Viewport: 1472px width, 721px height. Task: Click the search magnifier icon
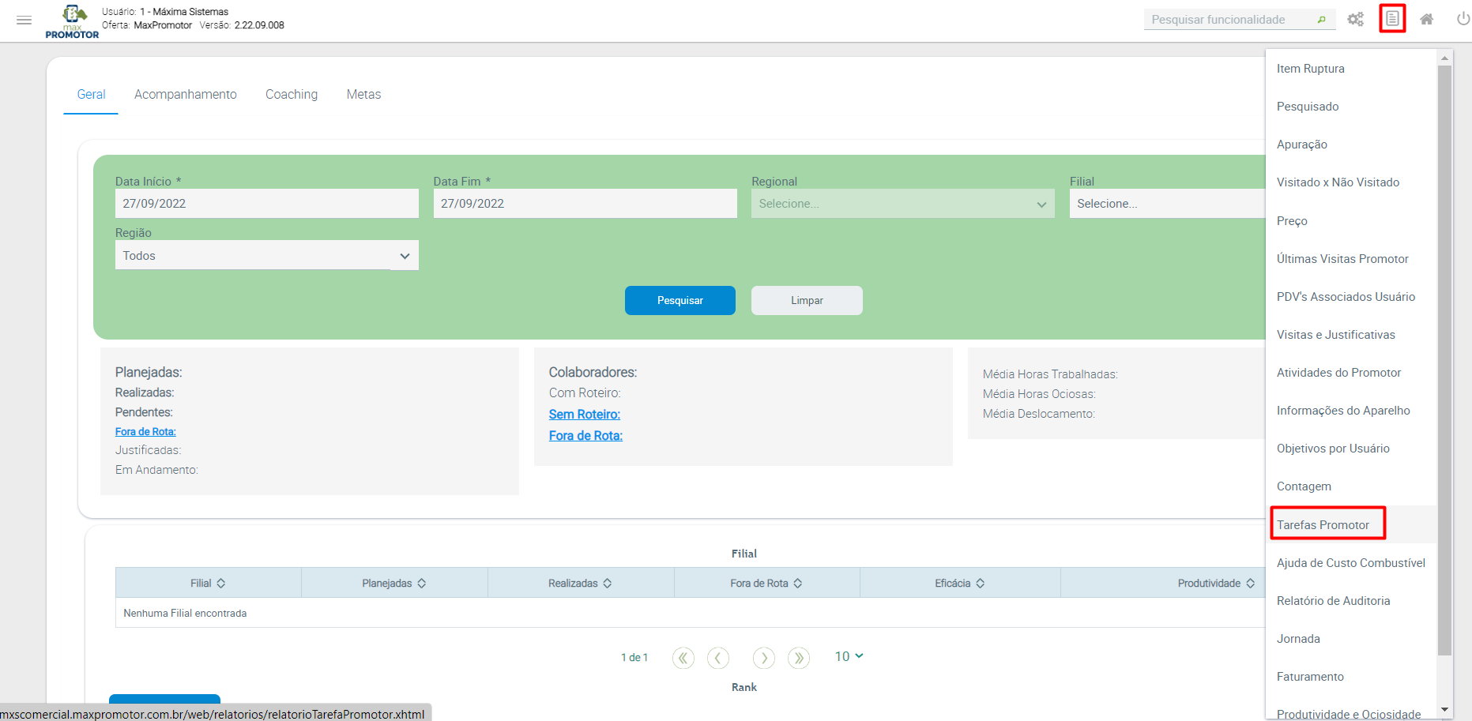1321,20
